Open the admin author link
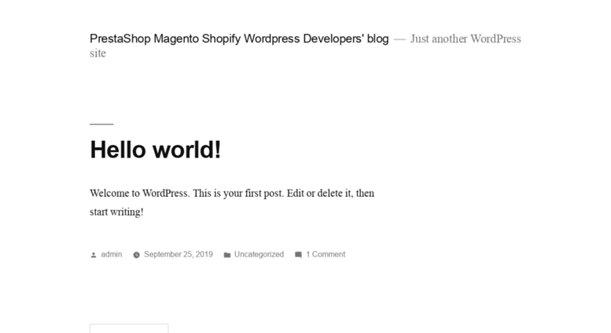Image resolution: width=611 pixels, height=333 pixels. pos(112,254)
